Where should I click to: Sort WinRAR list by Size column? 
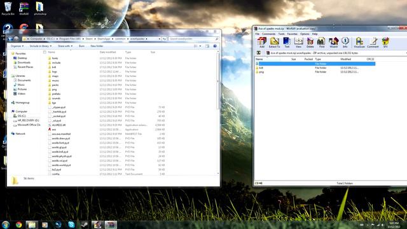coord(293,59)
